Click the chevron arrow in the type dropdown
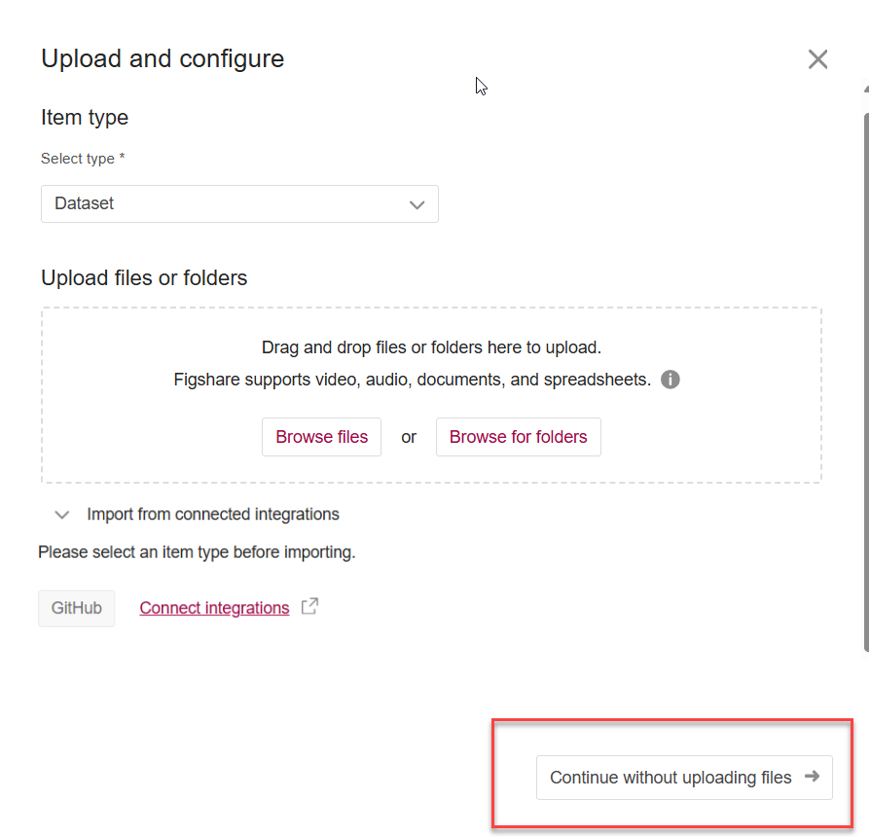 click(x=417, y=205)
